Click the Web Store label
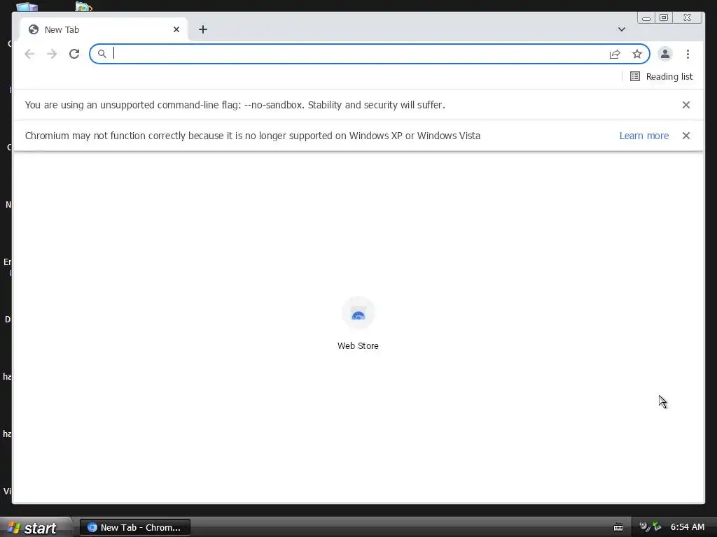717x537 pixels. 358,345
